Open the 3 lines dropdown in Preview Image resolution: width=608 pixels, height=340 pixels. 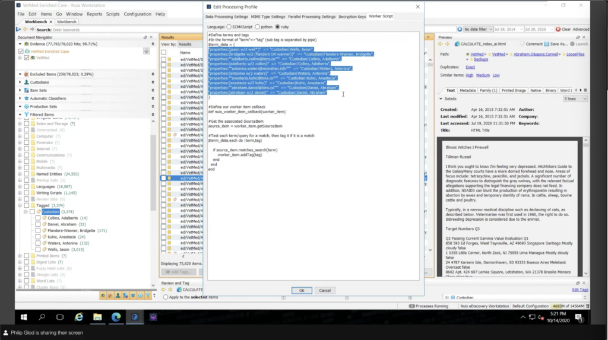(575, 99)
